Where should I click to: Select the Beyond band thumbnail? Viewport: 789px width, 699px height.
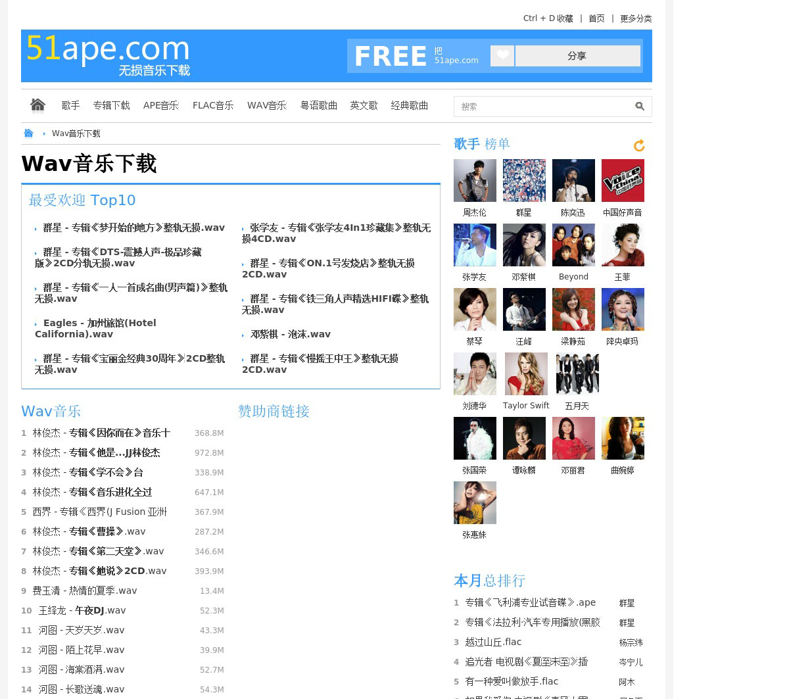click(x=573, y=245)
